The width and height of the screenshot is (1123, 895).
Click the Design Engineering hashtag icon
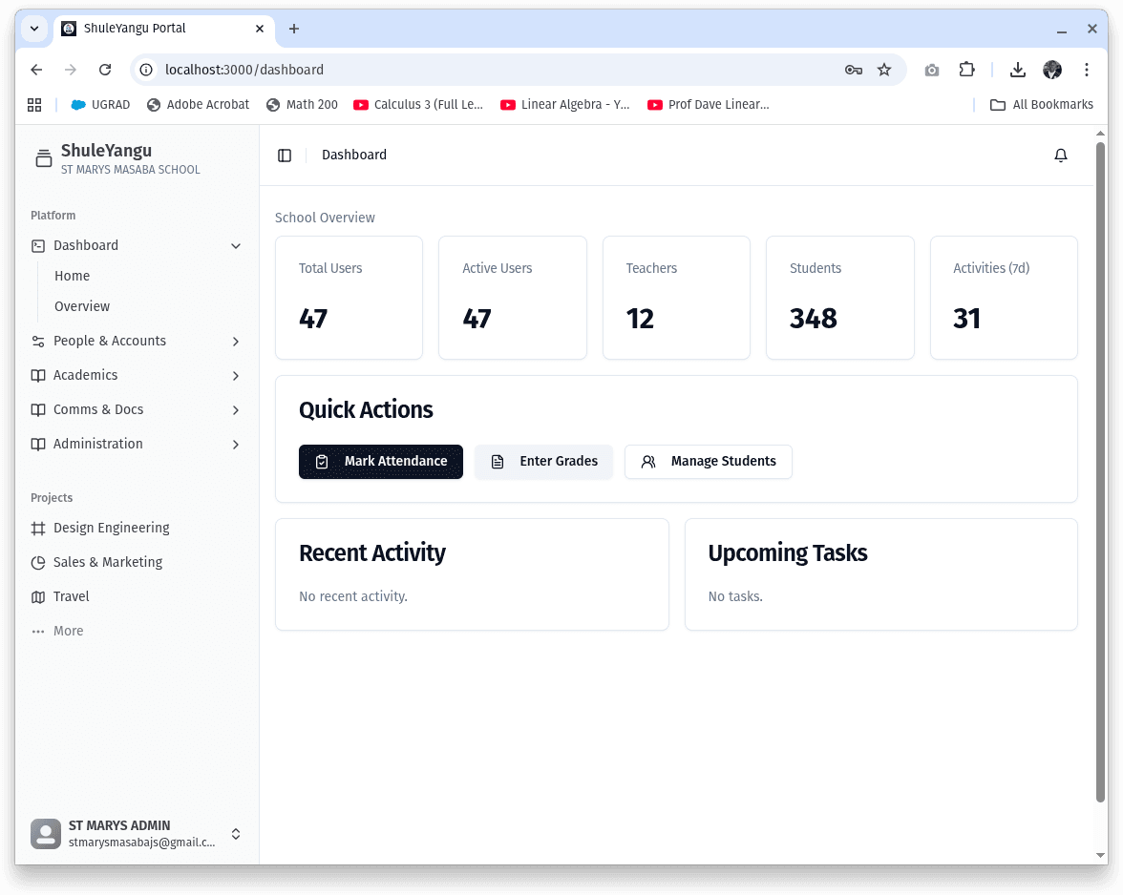tap(37, 528)
